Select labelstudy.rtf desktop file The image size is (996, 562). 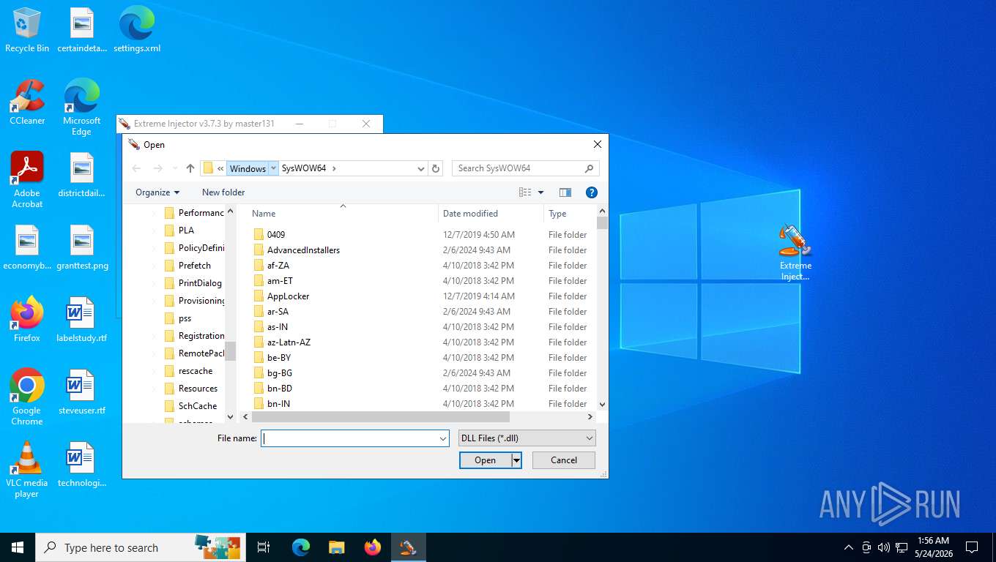(81, 320)
